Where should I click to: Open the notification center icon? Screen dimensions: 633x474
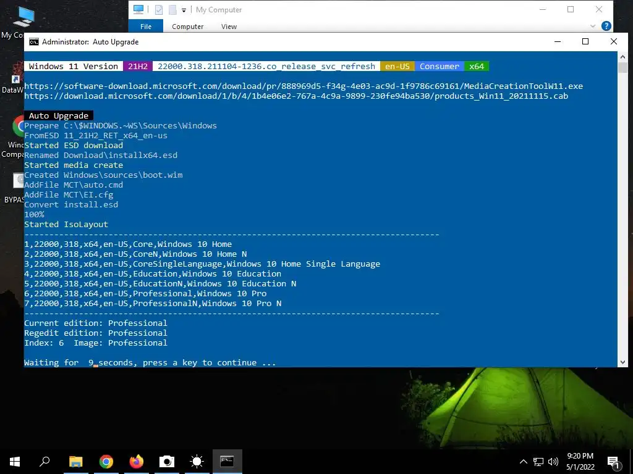(613, 462)
